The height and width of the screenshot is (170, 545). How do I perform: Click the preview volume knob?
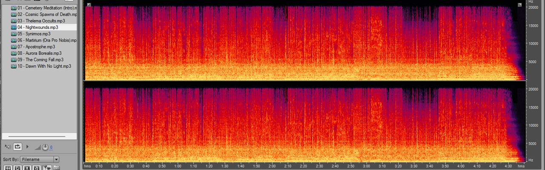point(45,147)
